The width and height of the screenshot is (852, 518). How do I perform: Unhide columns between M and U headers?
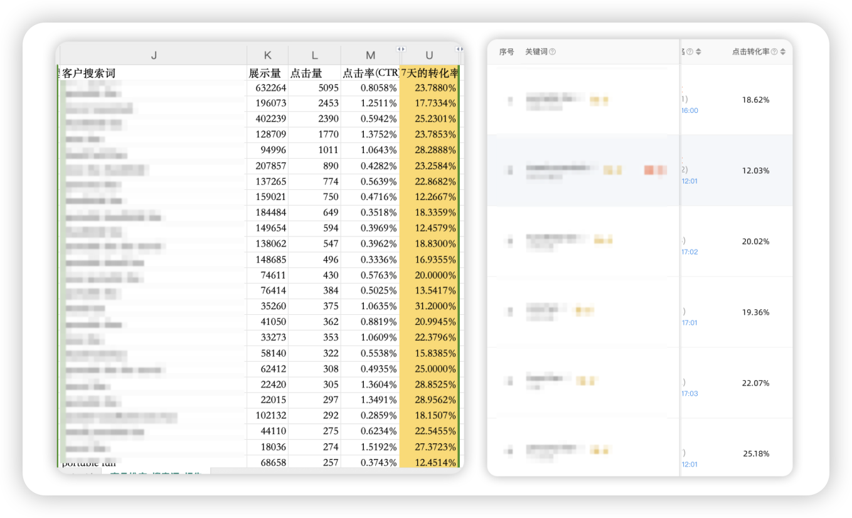point(400,49)
